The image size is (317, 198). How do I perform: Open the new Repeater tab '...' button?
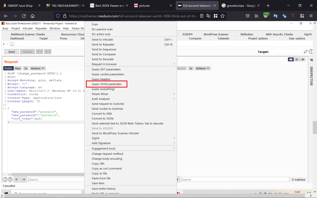coord(12,44)
